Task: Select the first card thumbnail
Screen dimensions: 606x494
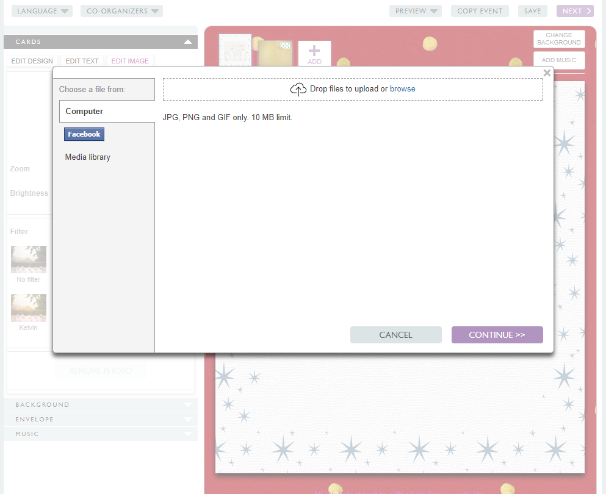Action: (x=235, y=49)
